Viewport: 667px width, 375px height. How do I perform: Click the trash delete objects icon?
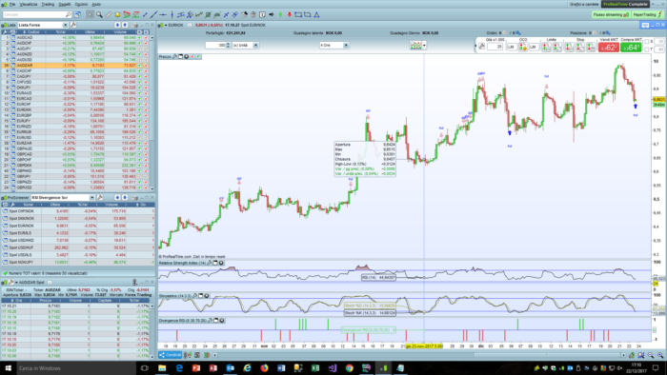click(253, 14)
